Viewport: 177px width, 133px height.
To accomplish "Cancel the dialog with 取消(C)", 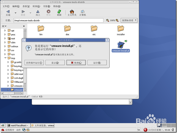I will [x=76, y=63].
